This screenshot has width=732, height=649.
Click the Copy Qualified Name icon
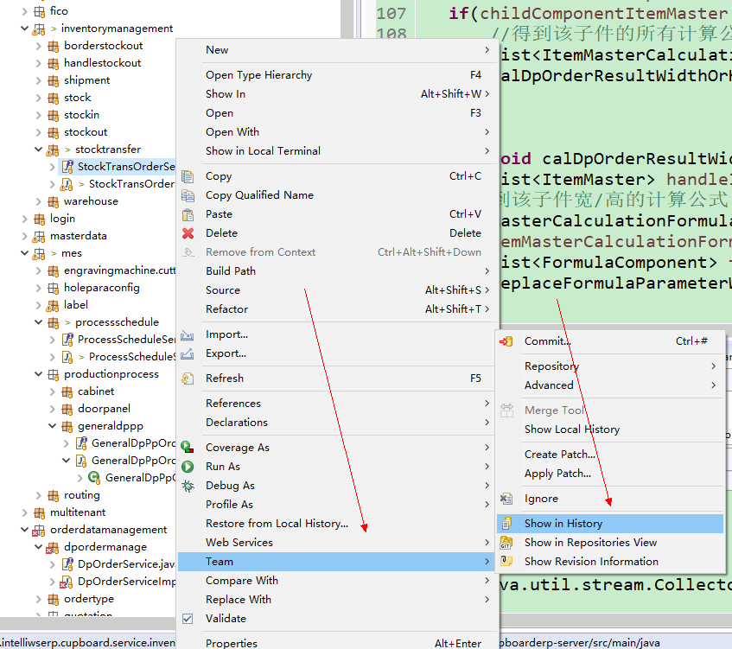point(188,195)
